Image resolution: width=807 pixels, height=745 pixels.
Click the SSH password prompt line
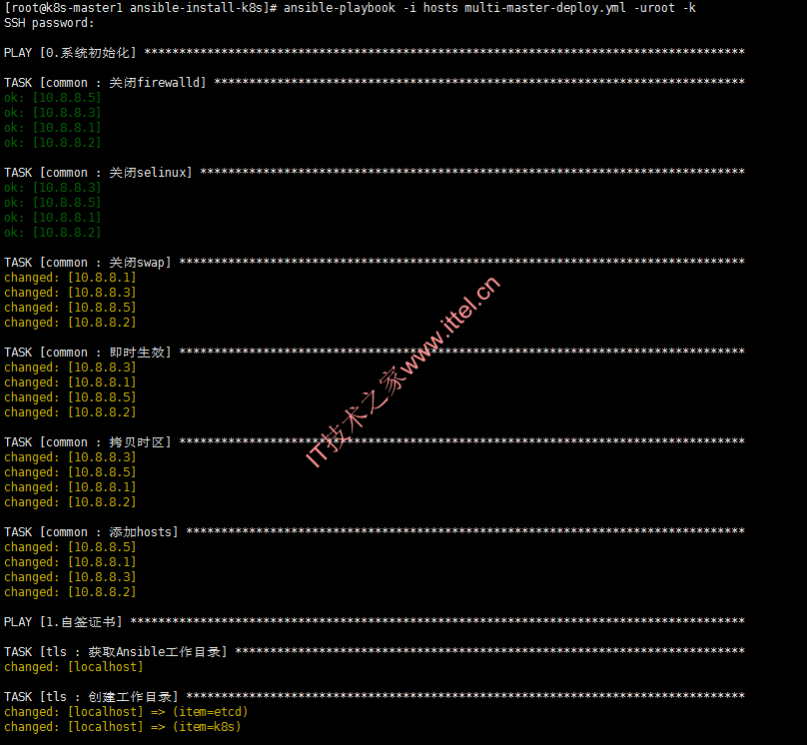49,23
